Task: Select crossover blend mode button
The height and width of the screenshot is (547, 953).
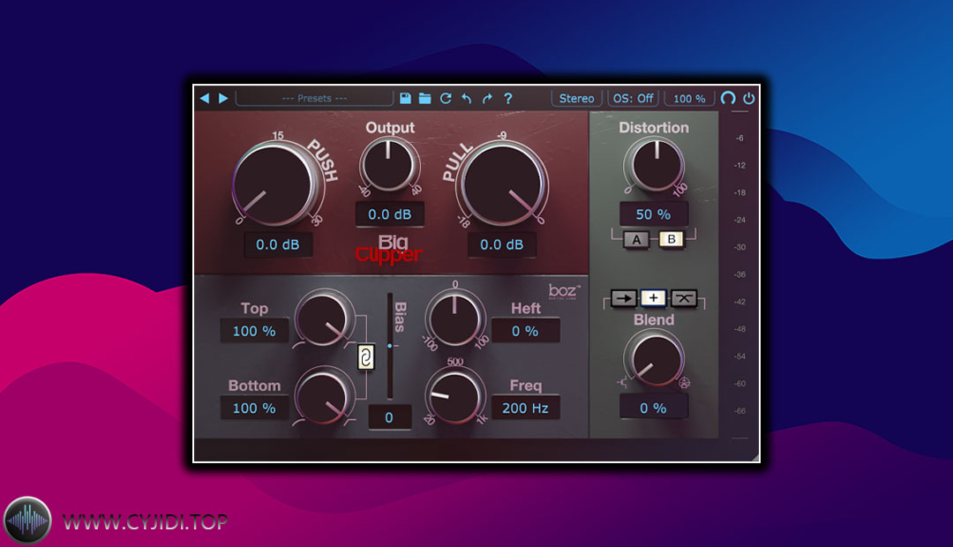Action: [684, 298]
